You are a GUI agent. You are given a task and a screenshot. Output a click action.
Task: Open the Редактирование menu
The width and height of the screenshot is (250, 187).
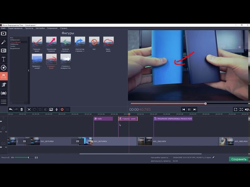pyautogui.click(x=15, y=28)
